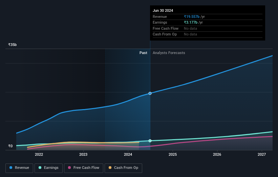
Task: Click the Revenue row label in tooltip
Action: (160, 17)
